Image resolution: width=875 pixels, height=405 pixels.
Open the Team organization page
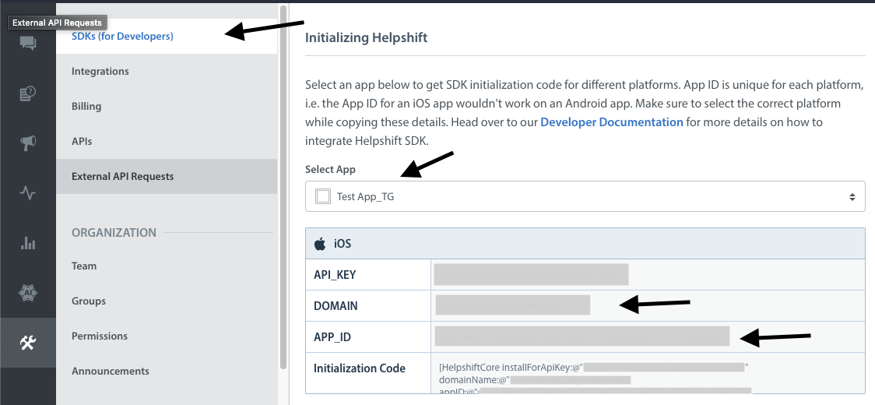(x=84, y=266)
